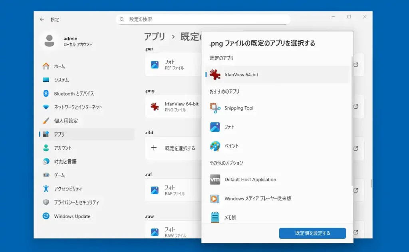This screenshot has width=409, height=252.
Task: Select the IrfanView 64-bit app icon
Action: [215, 74]
